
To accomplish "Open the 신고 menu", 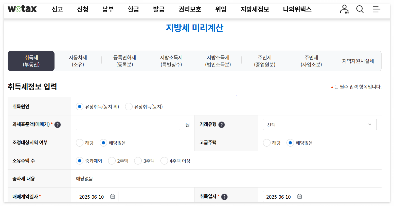I will coord(57,9).
